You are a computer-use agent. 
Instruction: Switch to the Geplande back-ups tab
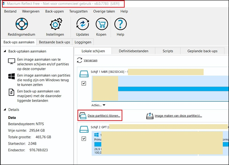pos(202,51)
